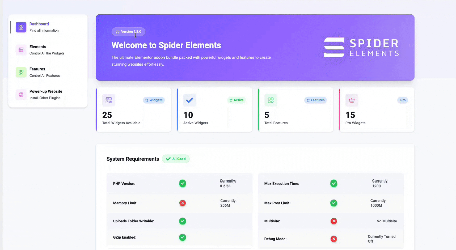The width and height of the screenshot is (456, 250).
Task: Go to Features Control All Features
Action: (x=48, y=72)
